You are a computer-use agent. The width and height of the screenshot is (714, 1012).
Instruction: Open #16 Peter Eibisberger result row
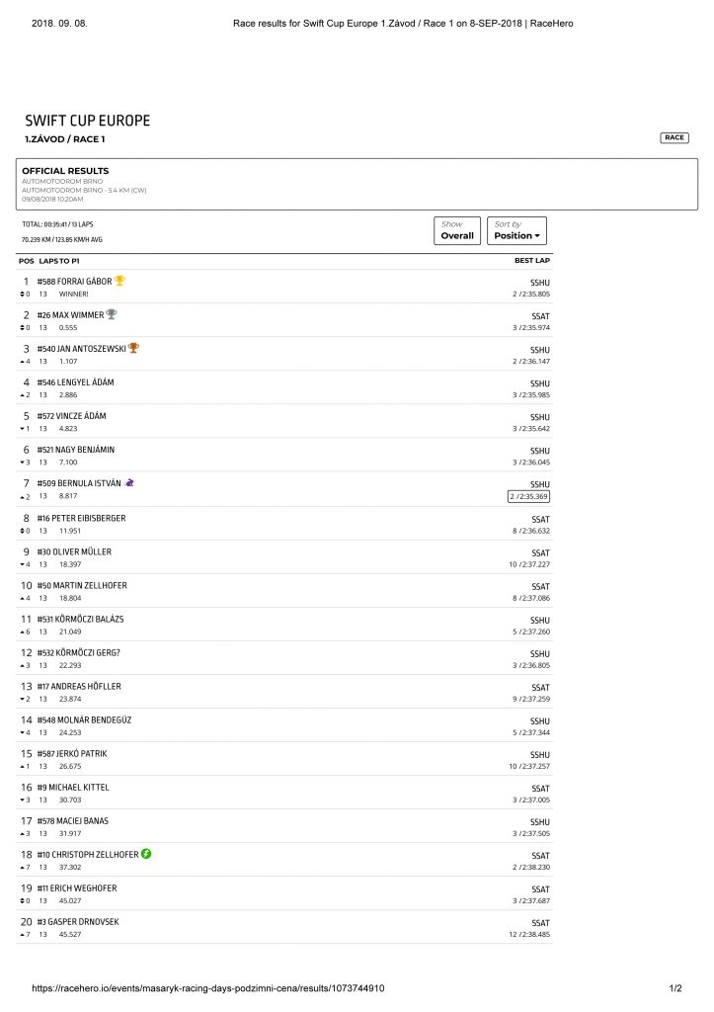pyautogui.click(x=284, y=524)
